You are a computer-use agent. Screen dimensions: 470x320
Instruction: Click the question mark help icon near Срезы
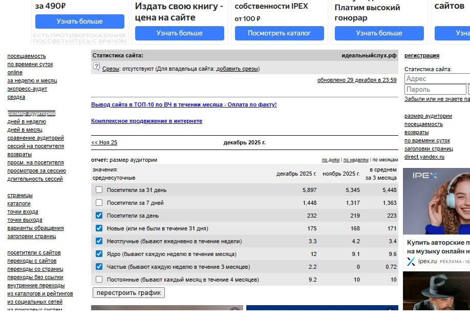(x=96, y=67)
